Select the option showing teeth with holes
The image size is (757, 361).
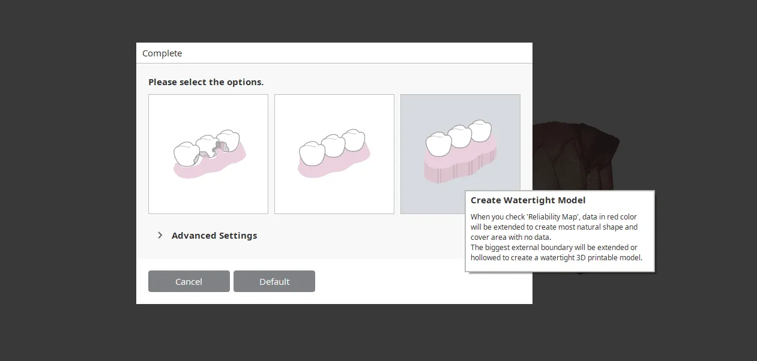208,154
